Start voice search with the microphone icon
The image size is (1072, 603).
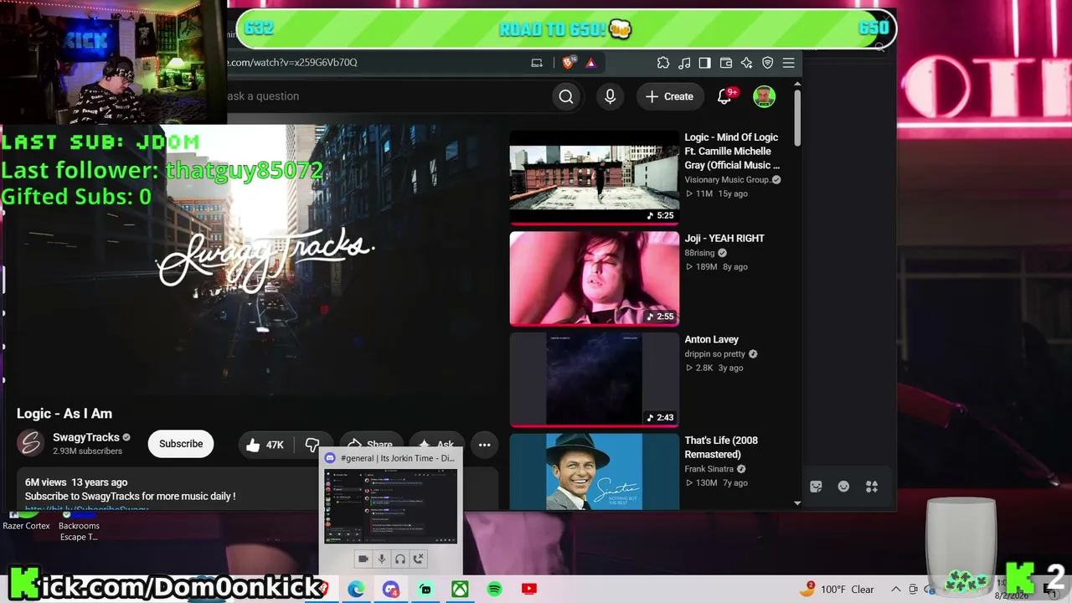coord(610,96)
